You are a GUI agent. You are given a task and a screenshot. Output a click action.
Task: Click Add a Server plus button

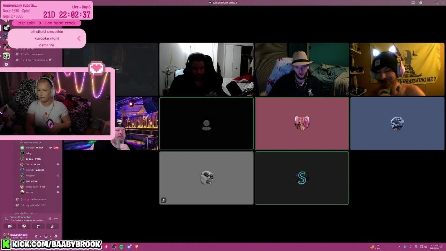(6, 64)
